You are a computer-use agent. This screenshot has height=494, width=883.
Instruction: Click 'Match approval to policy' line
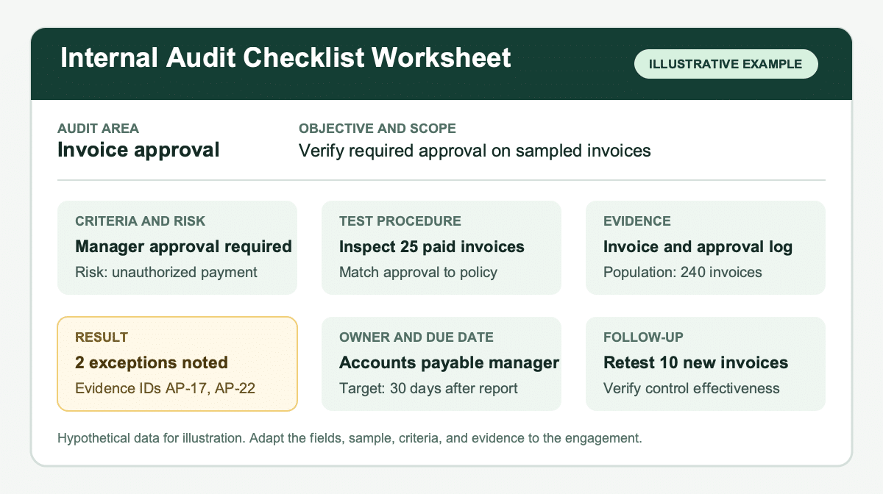(x=418, y=272)
